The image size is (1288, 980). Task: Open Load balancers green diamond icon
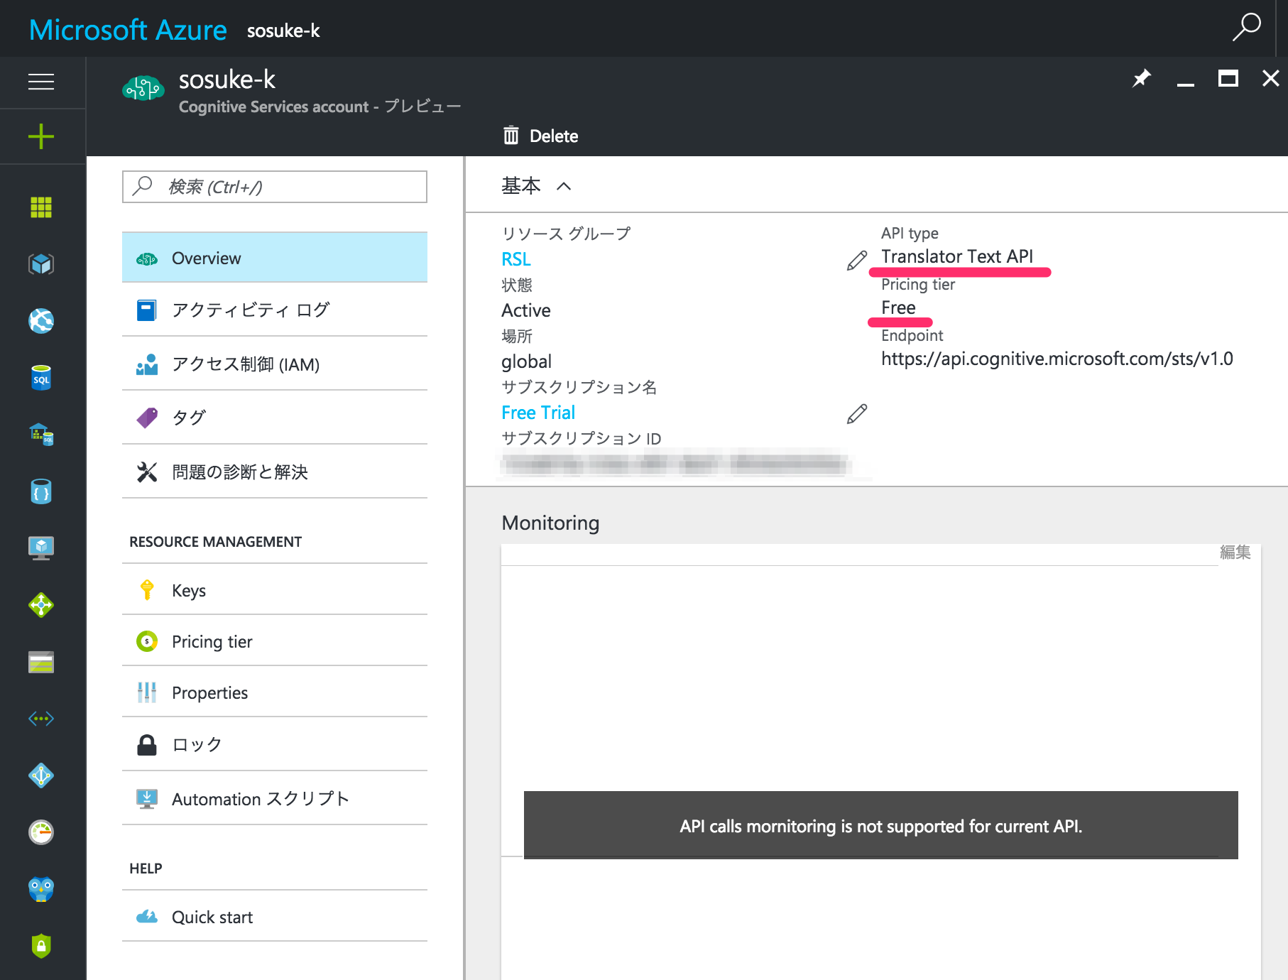click(x=41, y=605)
